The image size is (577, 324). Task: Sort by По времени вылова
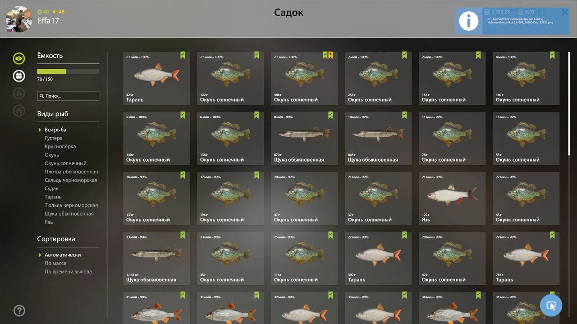68,272
